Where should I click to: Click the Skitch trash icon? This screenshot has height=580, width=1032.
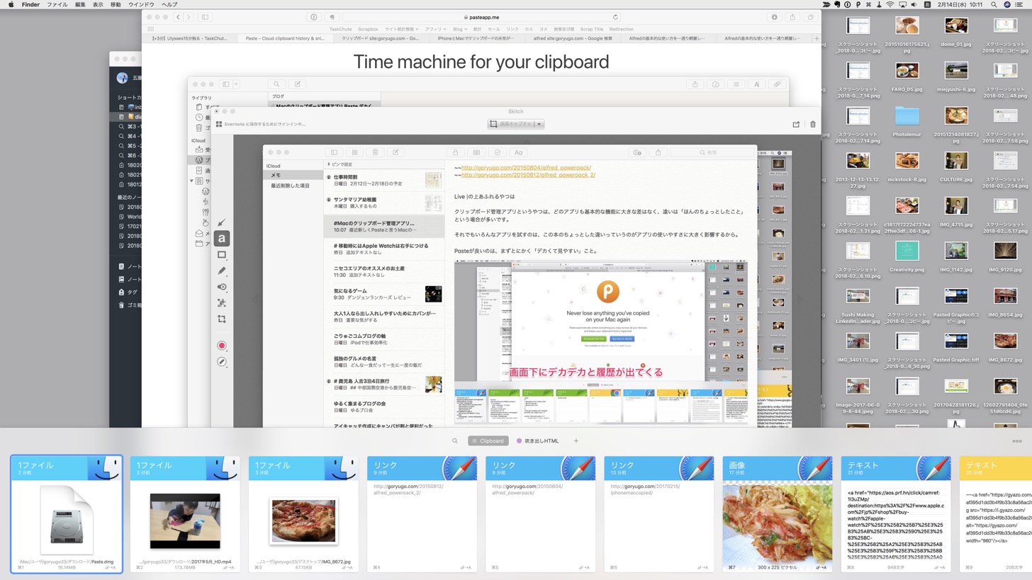click(x=812, y=124)
